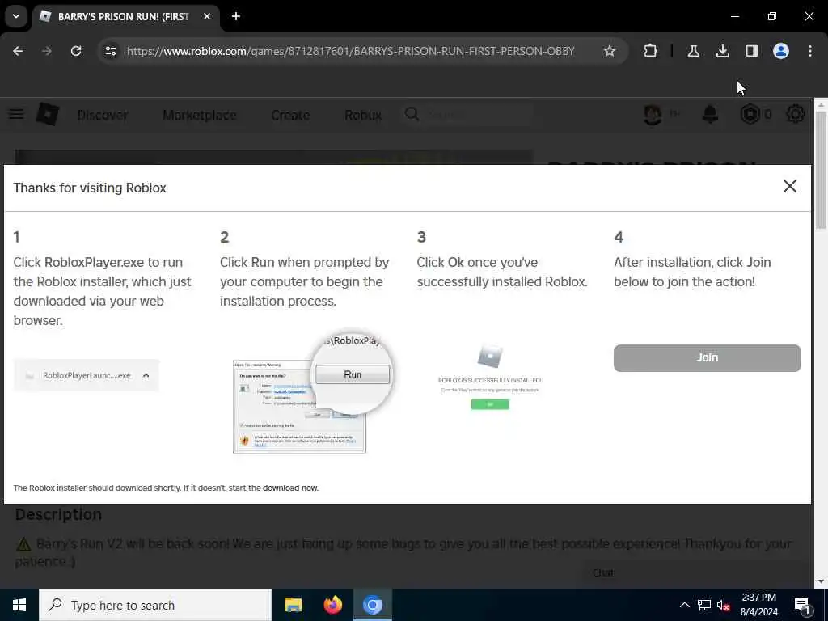
Task: Open site information icon in address bar
Action: 110,51
